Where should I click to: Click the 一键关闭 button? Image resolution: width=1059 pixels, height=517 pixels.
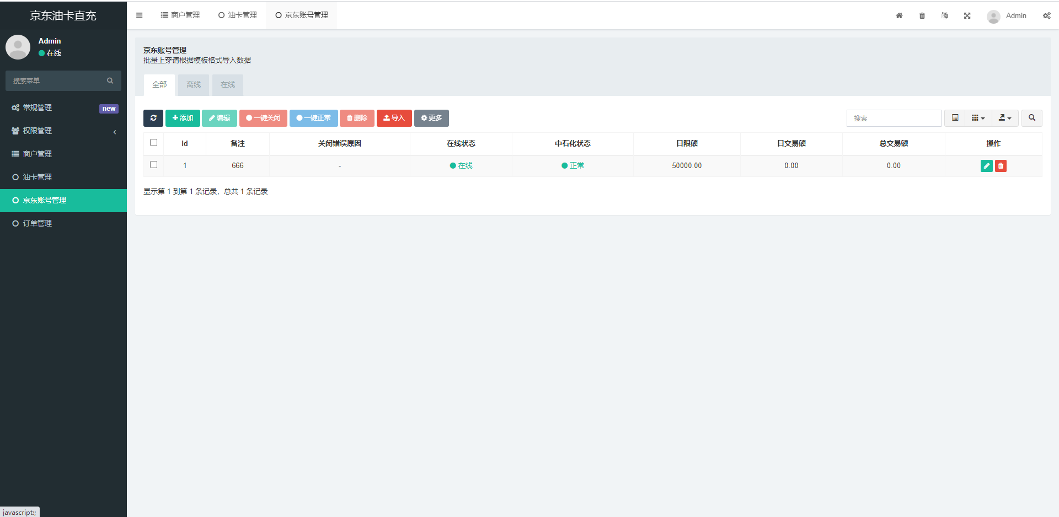[263, 118]
